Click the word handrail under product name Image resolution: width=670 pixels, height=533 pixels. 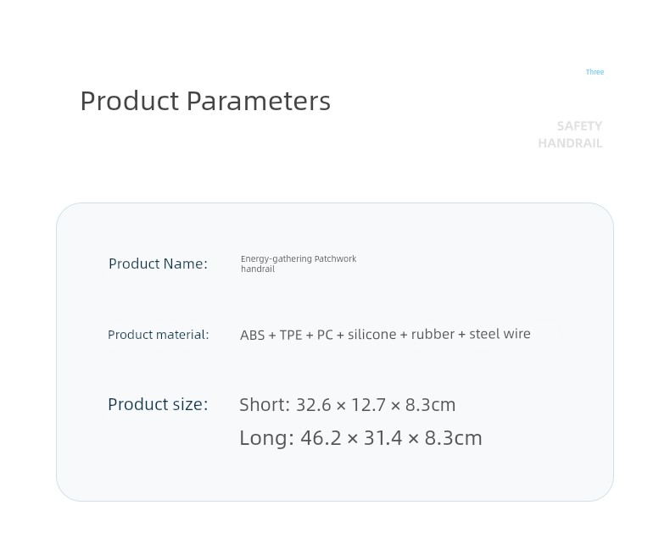pos(258,269)
